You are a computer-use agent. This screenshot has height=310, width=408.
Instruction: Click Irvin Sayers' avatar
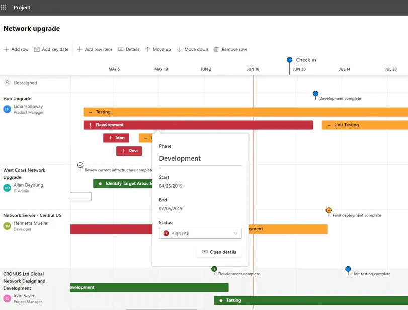click(7, 298)
